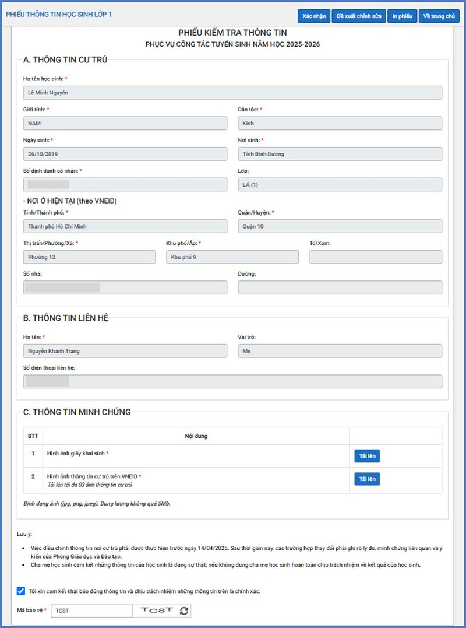Click the Xác nhận button
Image resolution: width=466 pixels, height=628 pixels.
point(313,16)
